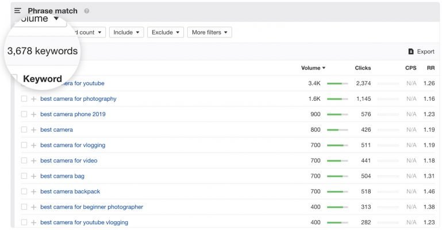The image size is (442, 230).
Task: Open the More filters dropdown
Action: pos(209,32)
